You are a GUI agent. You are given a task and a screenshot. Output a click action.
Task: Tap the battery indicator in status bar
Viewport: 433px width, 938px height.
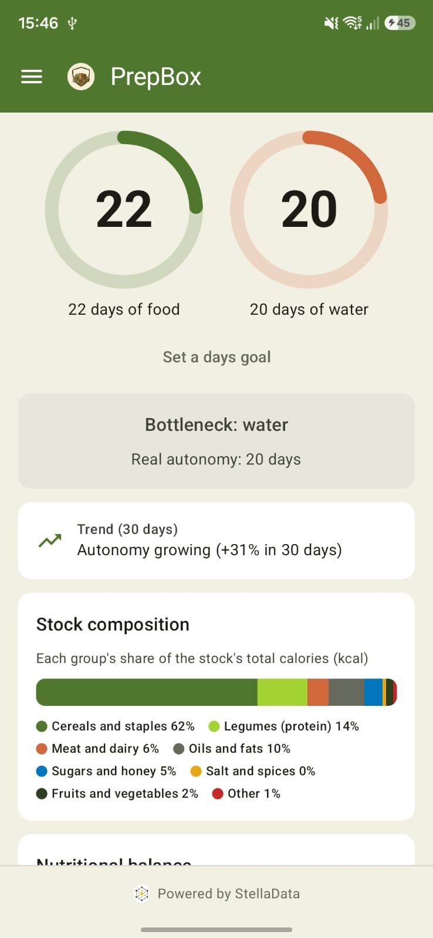point(400,23)
